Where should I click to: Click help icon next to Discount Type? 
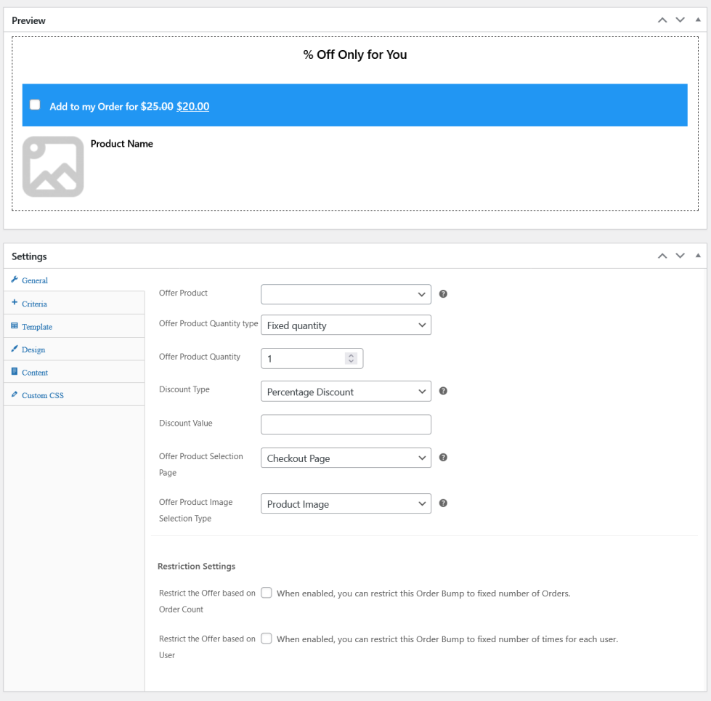point(443,391)
